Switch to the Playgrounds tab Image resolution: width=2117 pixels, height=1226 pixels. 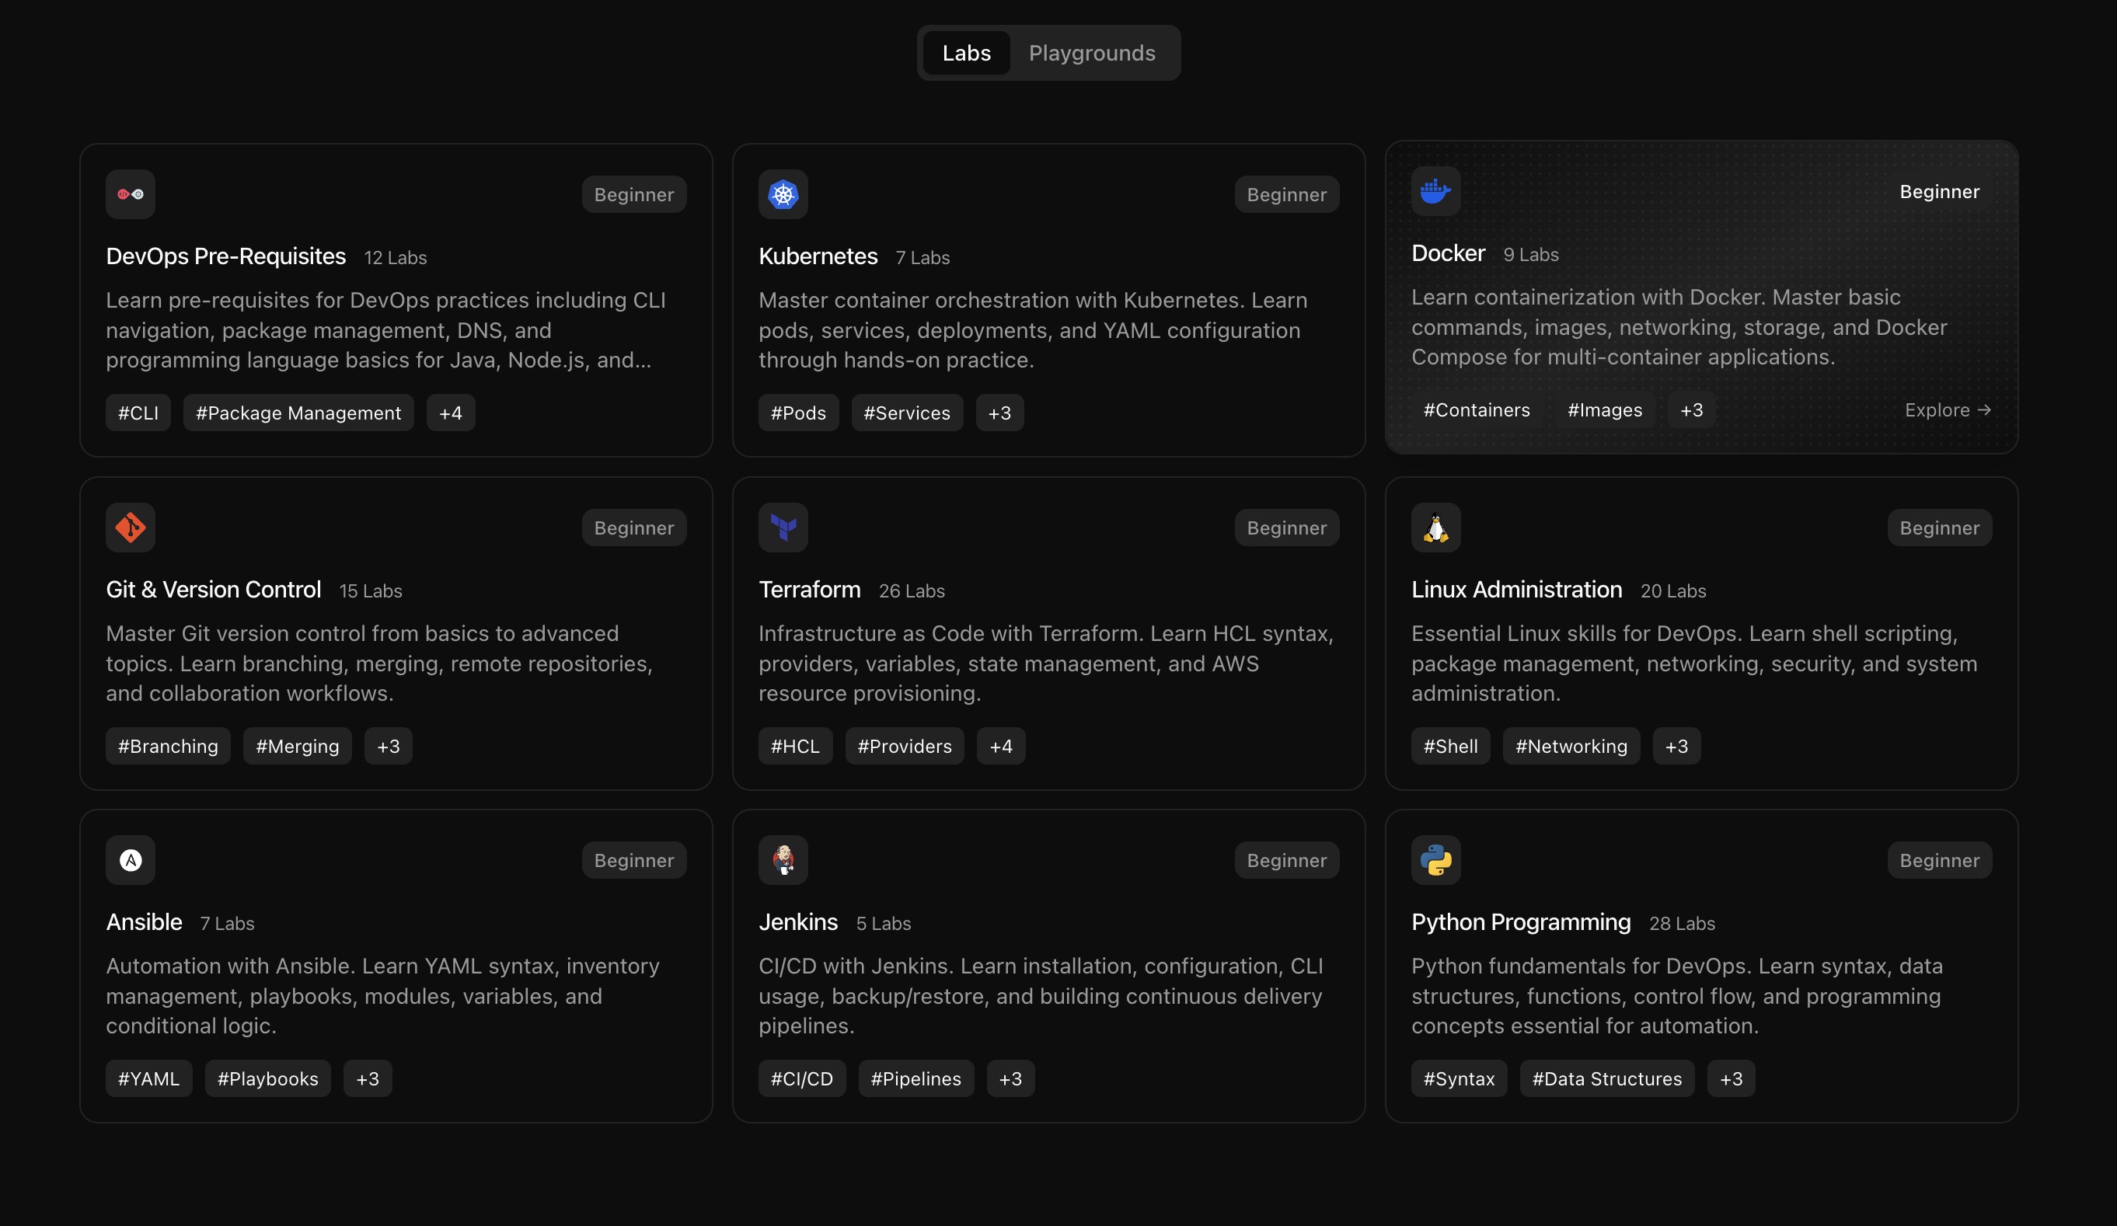click(1091, 53)
